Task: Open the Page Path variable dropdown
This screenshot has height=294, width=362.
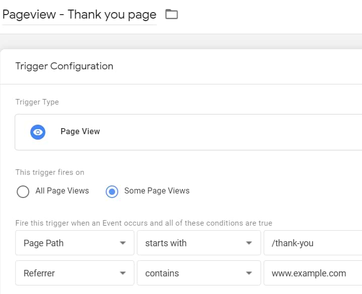Action: coord(74,243)
